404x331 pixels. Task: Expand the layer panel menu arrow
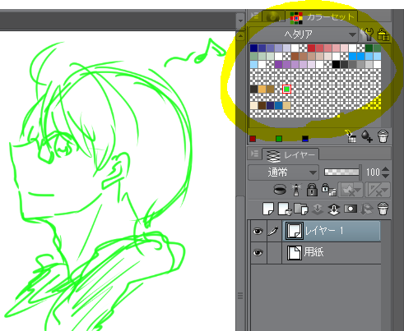pos(254,154)
